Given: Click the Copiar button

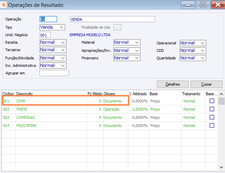Looking at the screenshot, I should pos(207,84).
